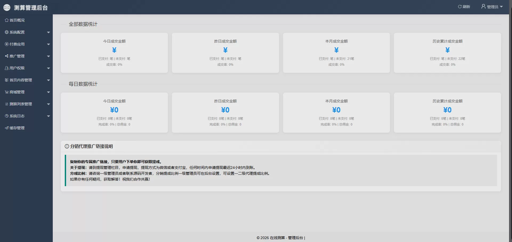
Task: Expand the 首页内容管理 submenu
Action: coord(49,80)
